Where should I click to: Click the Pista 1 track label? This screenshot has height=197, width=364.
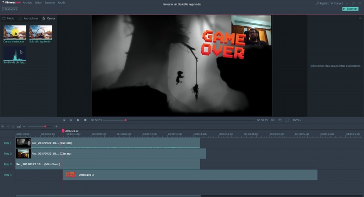[x=8, y=143]
